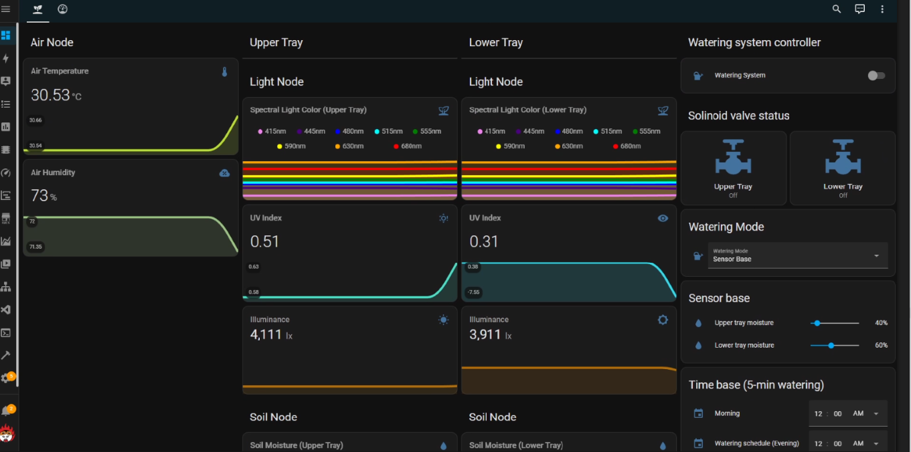Expand the Morning AM/PM dropdown
This screenshot has width=911, height=452.
(876, 414)
